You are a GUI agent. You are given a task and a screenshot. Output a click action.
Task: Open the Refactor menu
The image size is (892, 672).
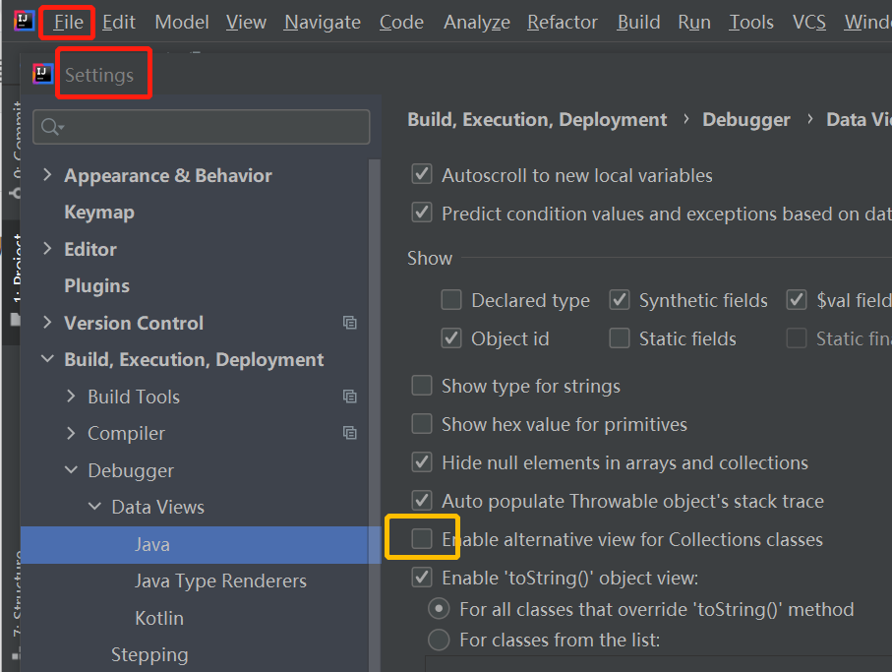click(563, 22)
